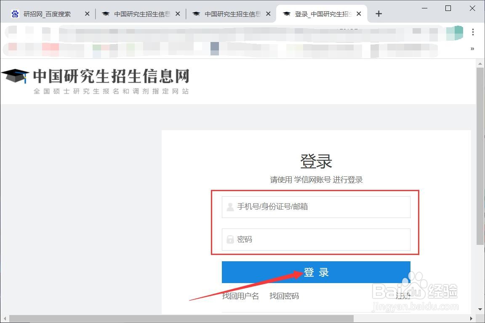The height and width of the screenshot is (323, 485).
Task: Click the browser profile avatar icon
Action: [x=455, y=32]
